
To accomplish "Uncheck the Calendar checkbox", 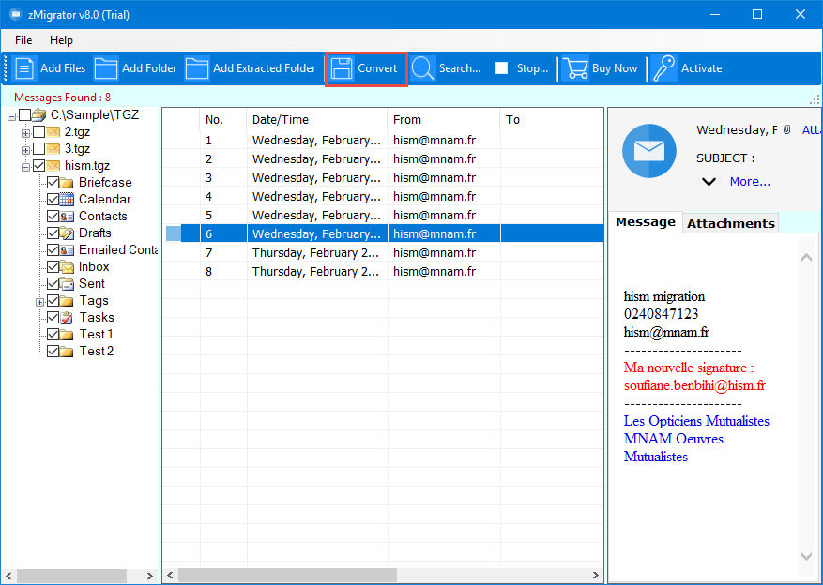I will [53, 199].
